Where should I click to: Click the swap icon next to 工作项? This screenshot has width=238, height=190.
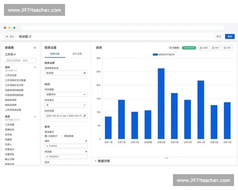(x=15, y=54)
